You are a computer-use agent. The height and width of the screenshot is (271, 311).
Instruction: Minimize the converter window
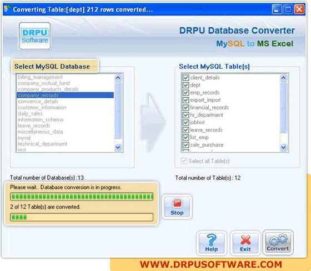pyautogui.click(x=277, y=9)
